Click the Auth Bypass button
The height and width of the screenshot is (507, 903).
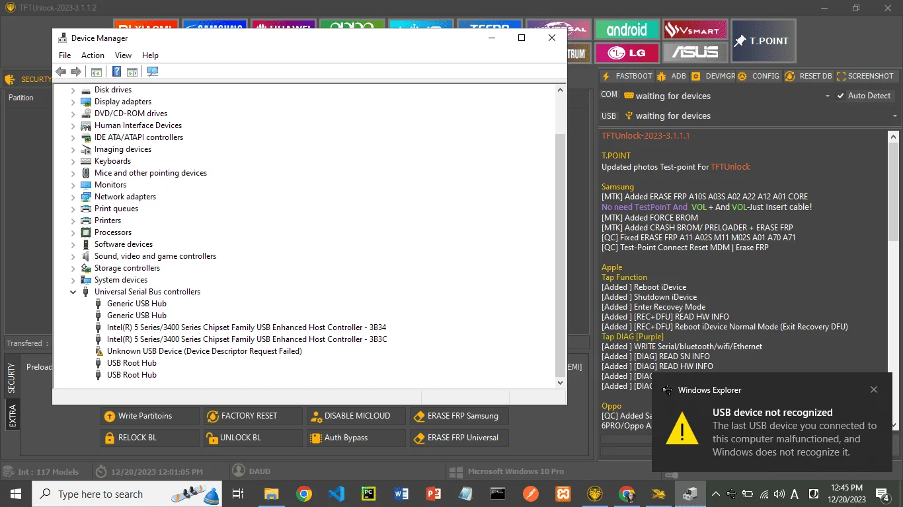[356, 438]
